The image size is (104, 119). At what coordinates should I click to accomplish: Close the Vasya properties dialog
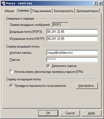pyautogui.click(x=101, y=3)
